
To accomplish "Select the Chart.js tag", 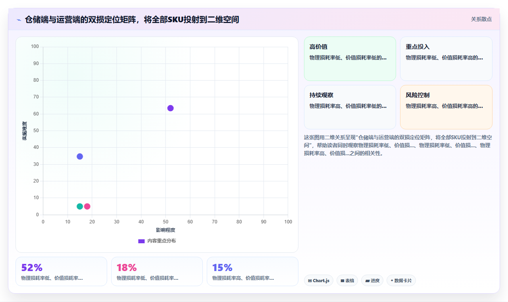I will tap(318, 281).
